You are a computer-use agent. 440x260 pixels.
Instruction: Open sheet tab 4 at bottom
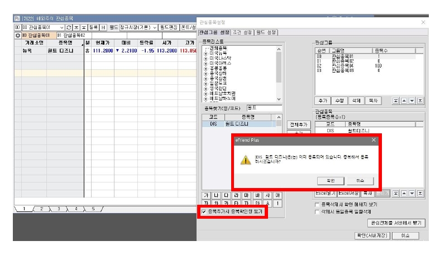pyautogui.click(x=76, y=209)
